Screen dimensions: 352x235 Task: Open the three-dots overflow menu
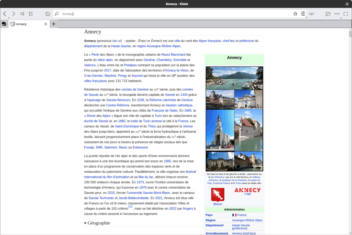[337, 14]
